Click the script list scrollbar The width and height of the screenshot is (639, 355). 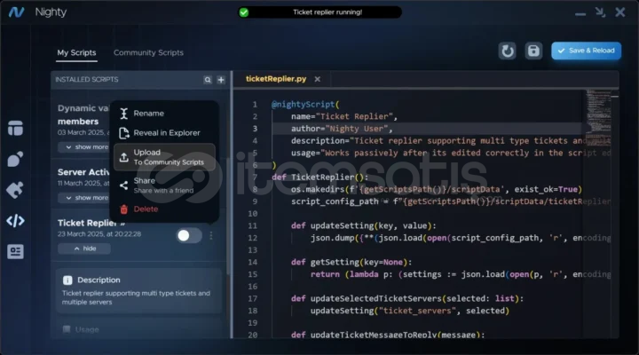tap(228, 175)
